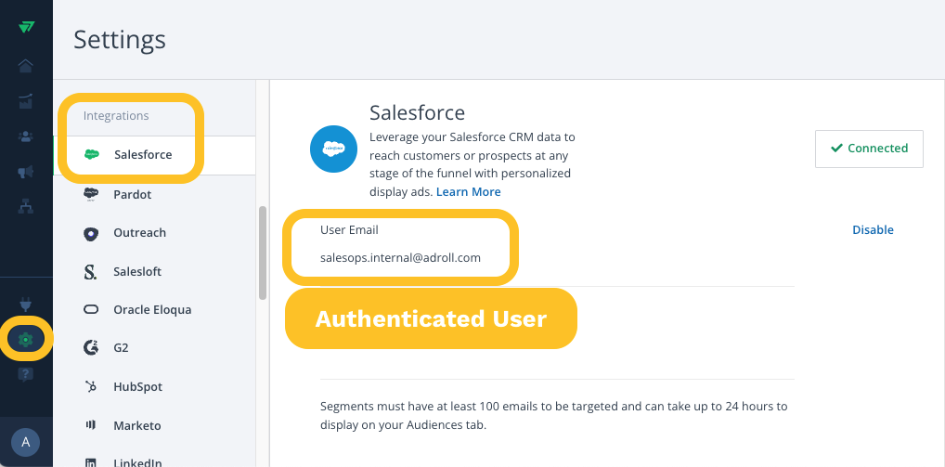The height and width of the screenshot is (467, 945).
Task: Click the 'Segments must have at least 100 emails' note
Action: (554, 415)
